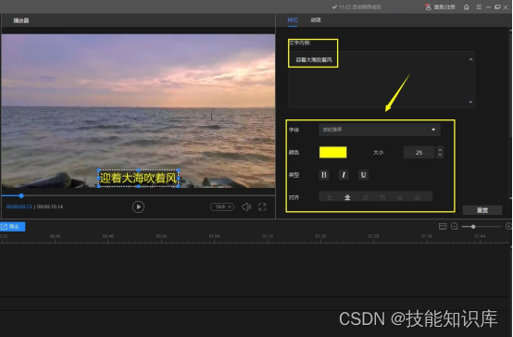Click the blue 导出 export button

click(x=12, y=227)
